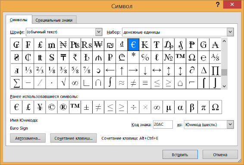
Task: Select the Ruble sign ₽
Action: [110, 57]
